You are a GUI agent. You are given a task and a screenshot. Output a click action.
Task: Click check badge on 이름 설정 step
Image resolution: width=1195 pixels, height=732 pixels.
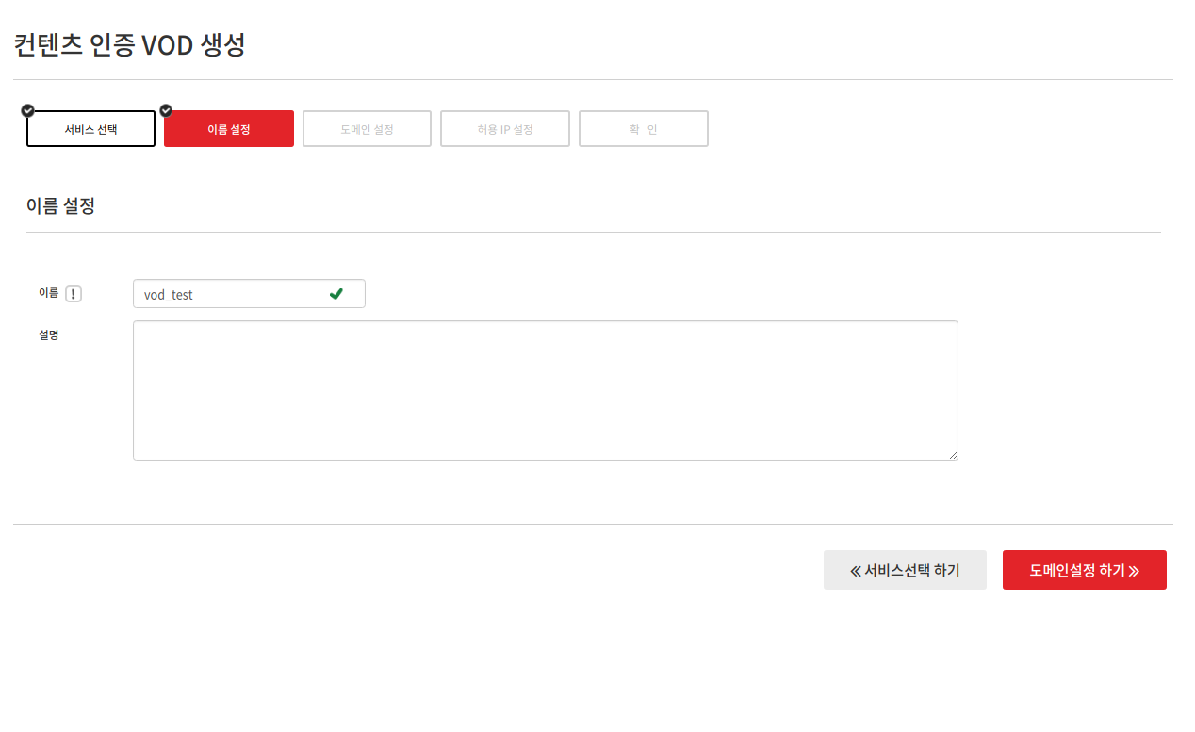point(166,110)
